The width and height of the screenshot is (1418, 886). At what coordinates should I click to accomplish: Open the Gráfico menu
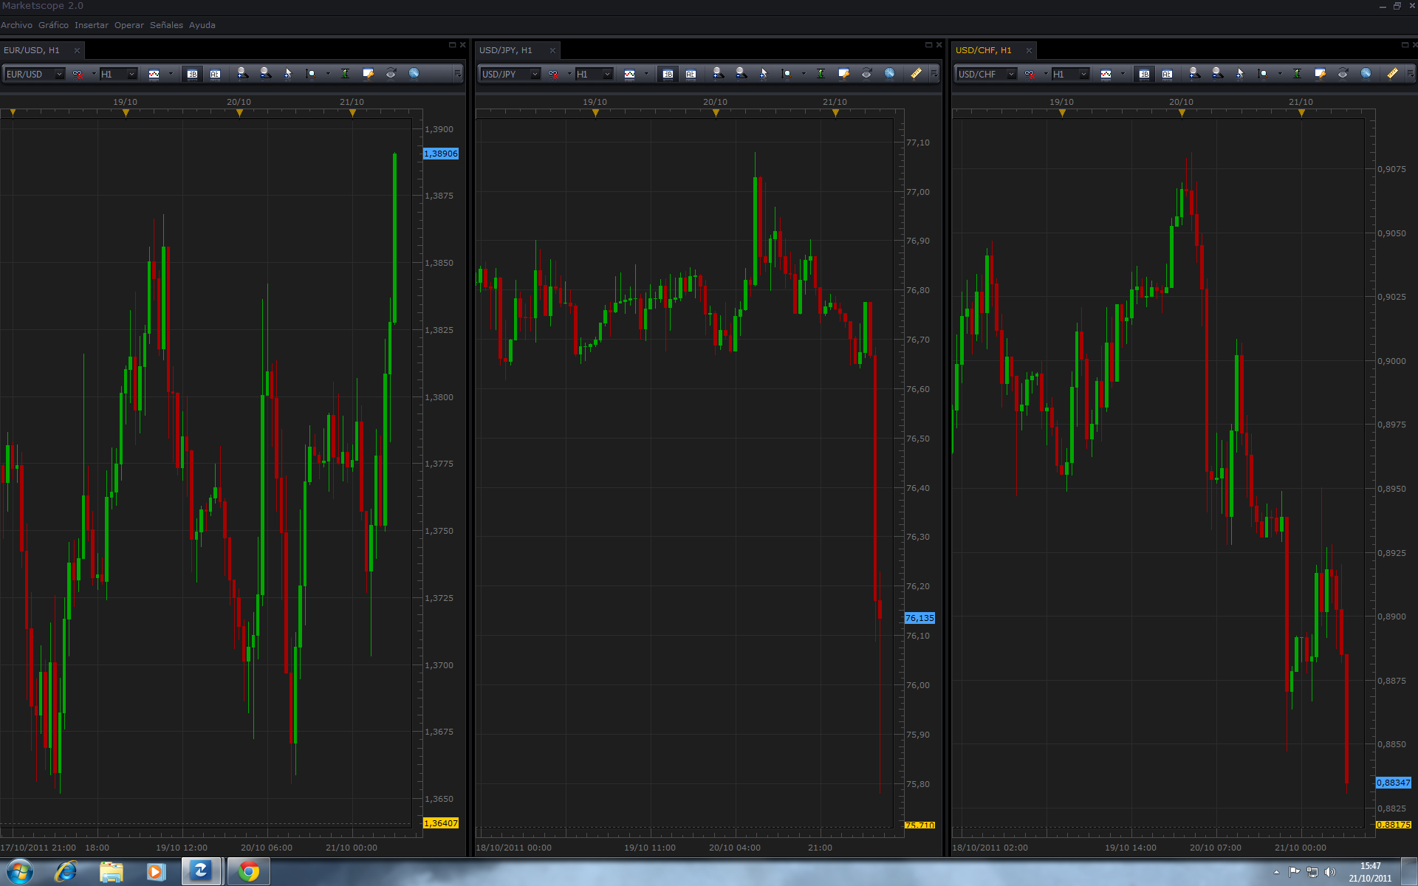tap(53, 25)
